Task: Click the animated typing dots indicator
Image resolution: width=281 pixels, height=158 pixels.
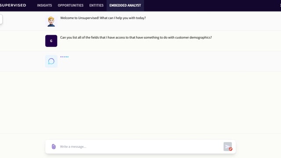Action: click(65, 57)
